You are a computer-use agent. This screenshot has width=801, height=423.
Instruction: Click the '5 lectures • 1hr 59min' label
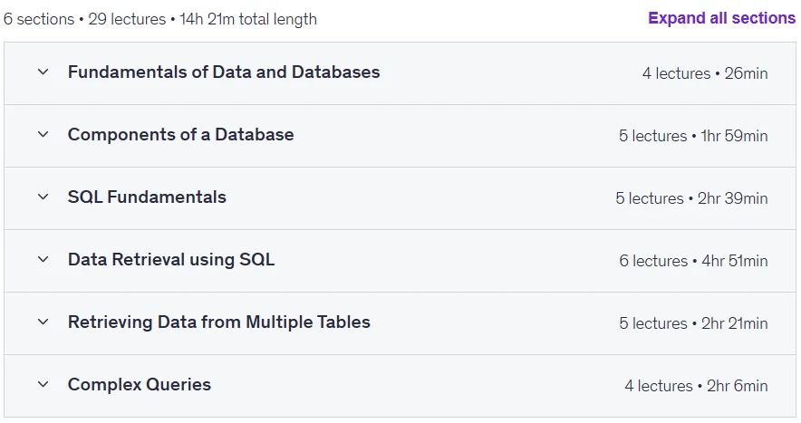pos(693,136)
